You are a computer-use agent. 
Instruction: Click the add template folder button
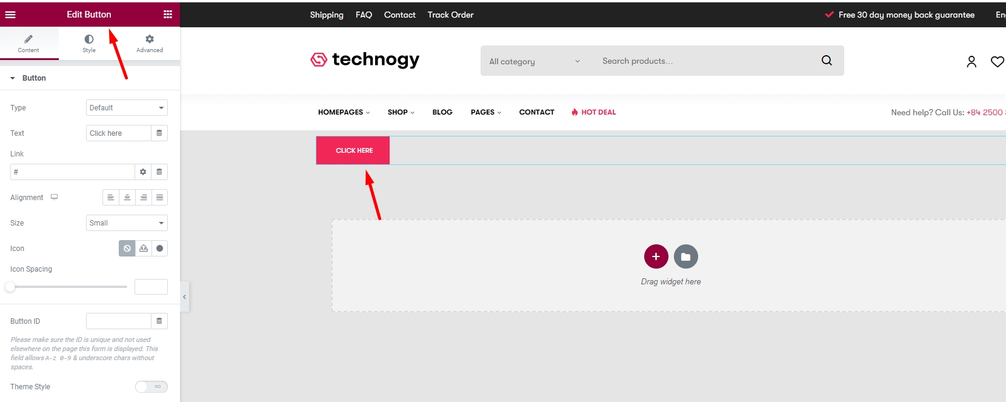pyautogui.click(x=685, y=256)
